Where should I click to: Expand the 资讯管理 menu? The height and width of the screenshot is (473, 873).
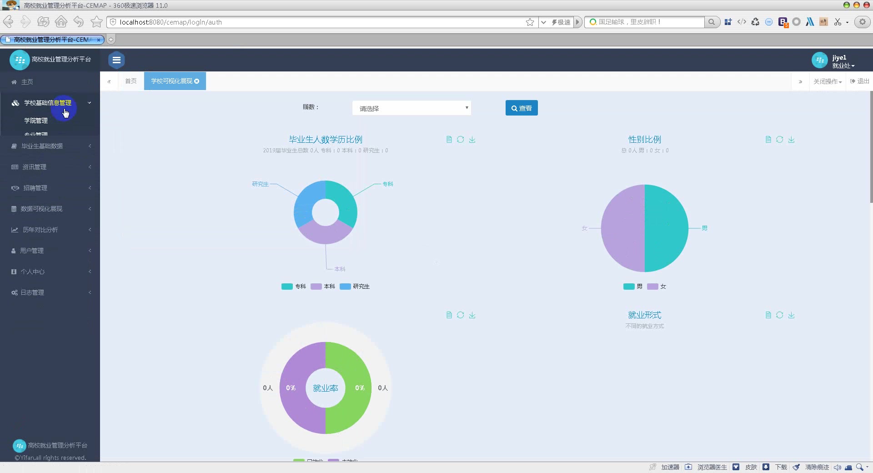(50, 167)
